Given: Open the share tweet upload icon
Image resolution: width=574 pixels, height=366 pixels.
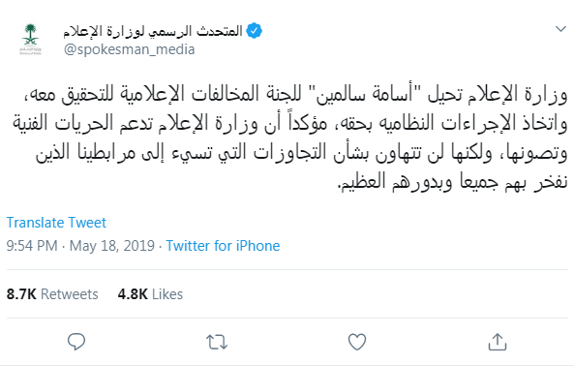Looking at the screenshot, I should 498,342.
